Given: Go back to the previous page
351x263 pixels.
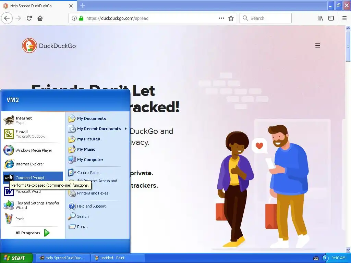Looking at the screenshot, I should pos(7,18).
